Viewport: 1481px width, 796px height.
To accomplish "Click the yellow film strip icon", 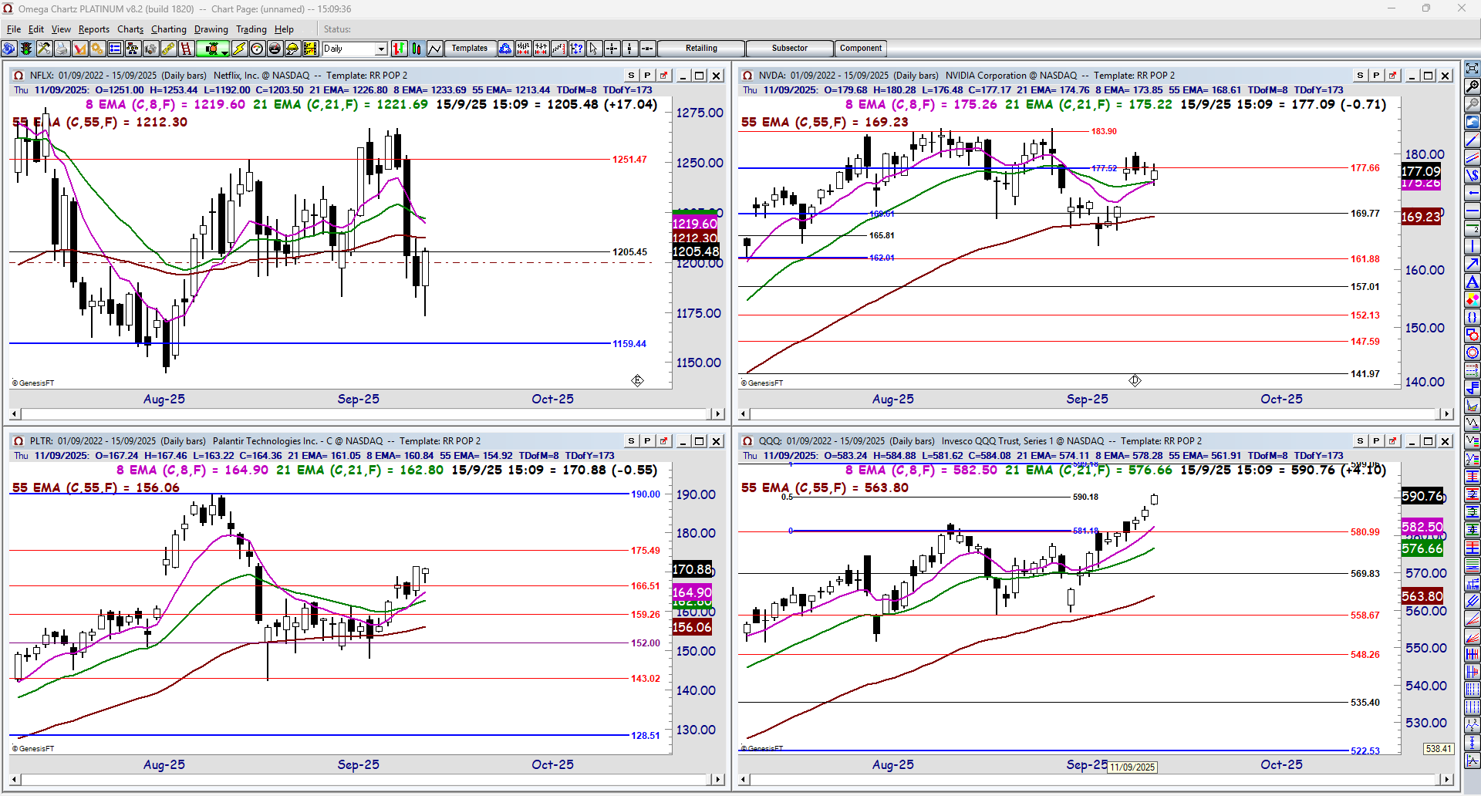I will coord(310,49).
